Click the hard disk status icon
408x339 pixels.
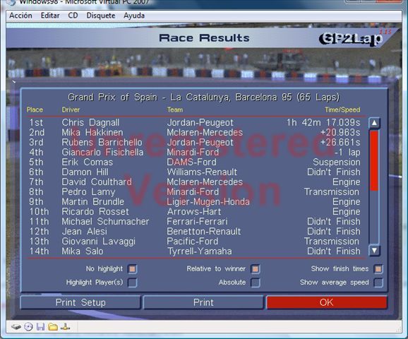(x=16, y=326)
